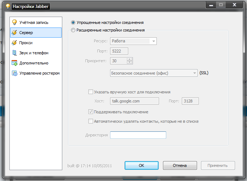247x181 pixels.
Task: Enable Автоматически удалять контакты checkbox
Action: pos(91,121)
